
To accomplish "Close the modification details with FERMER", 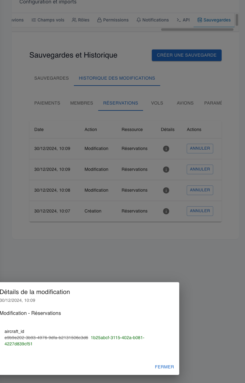I will pyautogui.click(x=164, y=367).
